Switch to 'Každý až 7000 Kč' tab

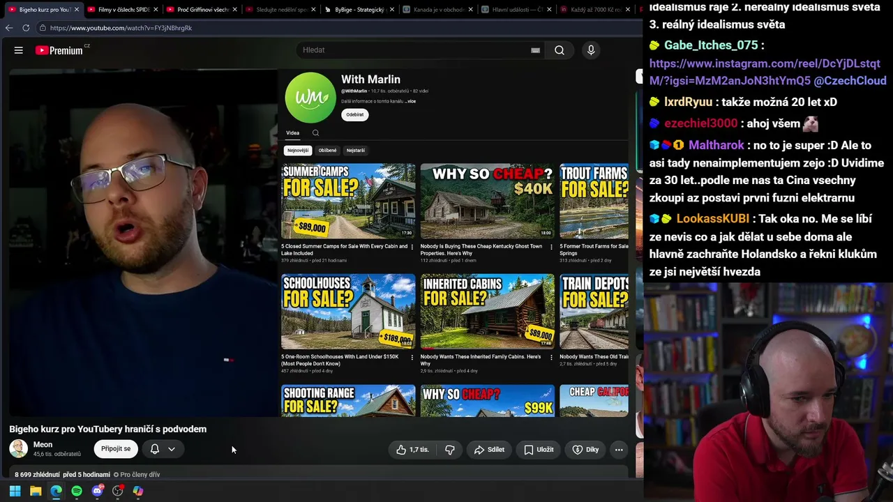tap(596, 10)
